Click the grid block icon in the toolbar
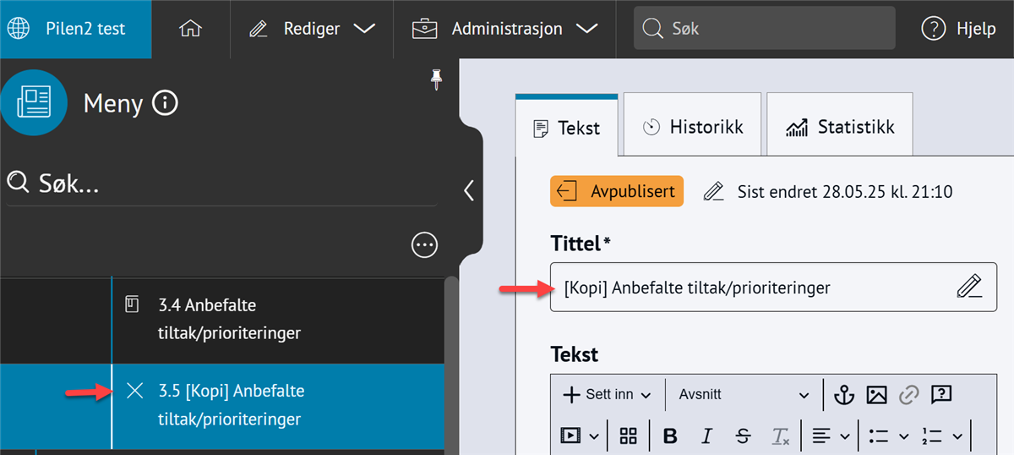The width and height of the screenshot is (1014, 455). [628, 436]
